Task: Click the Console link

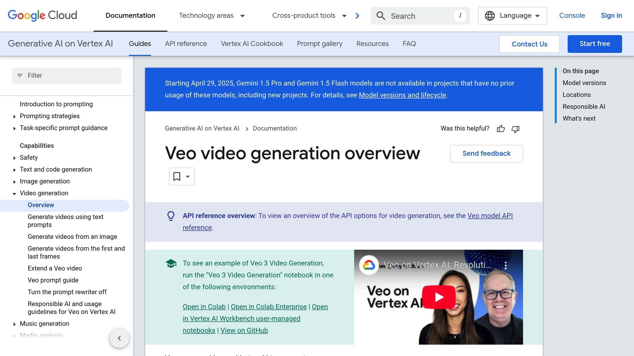Action: click(x=572, y=15)
